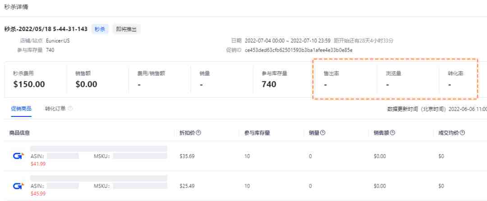This screenshot has width=487, height=201.
Task: Click the first product's red price $41.99
Action: 38,164
